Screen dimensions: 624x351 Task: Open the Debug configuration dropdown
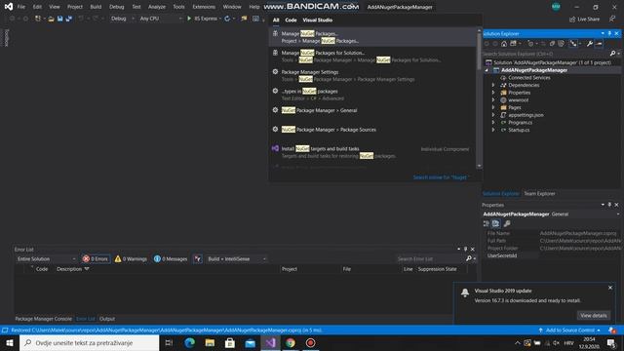(122, 19)
